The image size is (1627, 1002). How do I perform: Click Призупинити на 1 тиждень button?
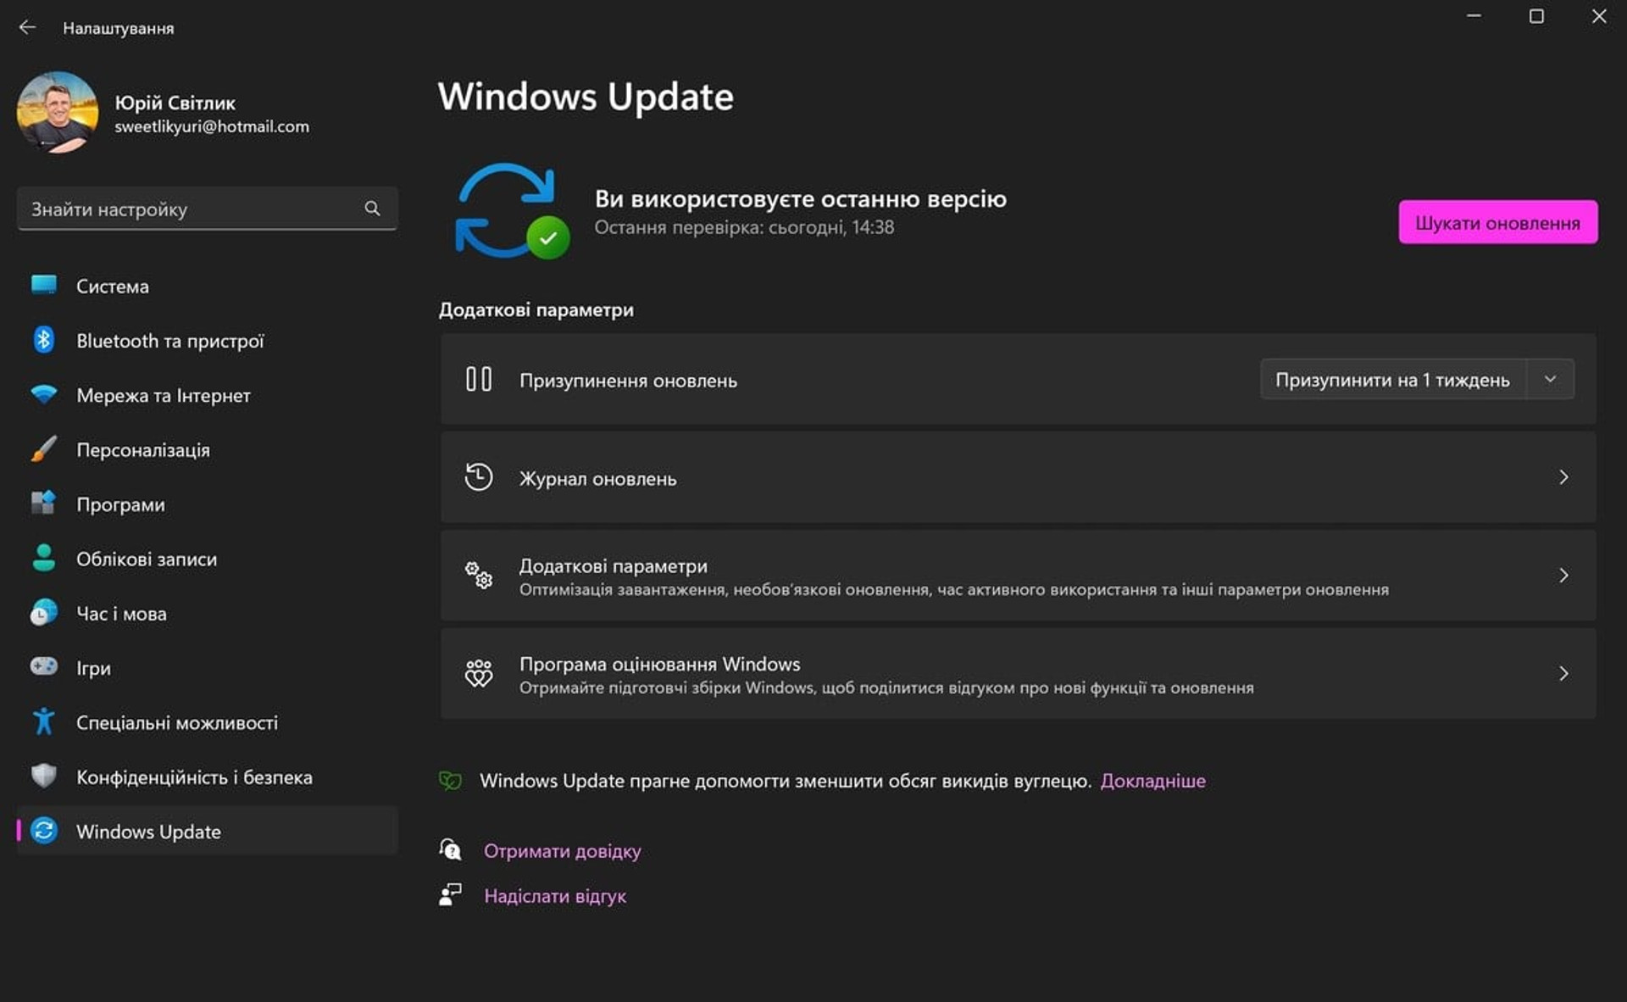click(1392, 379)
